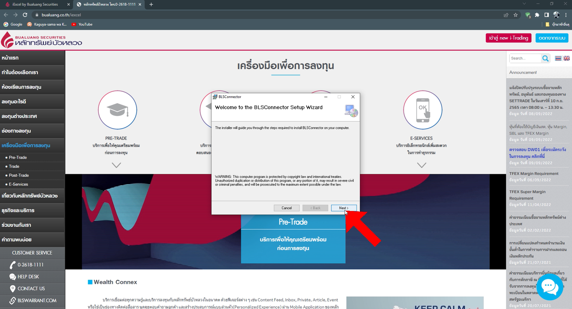Click the search magnifier icon
Image resolution: width=572 pixels, height=309 pixels.
pyautogui.click(x=545, y=58)
